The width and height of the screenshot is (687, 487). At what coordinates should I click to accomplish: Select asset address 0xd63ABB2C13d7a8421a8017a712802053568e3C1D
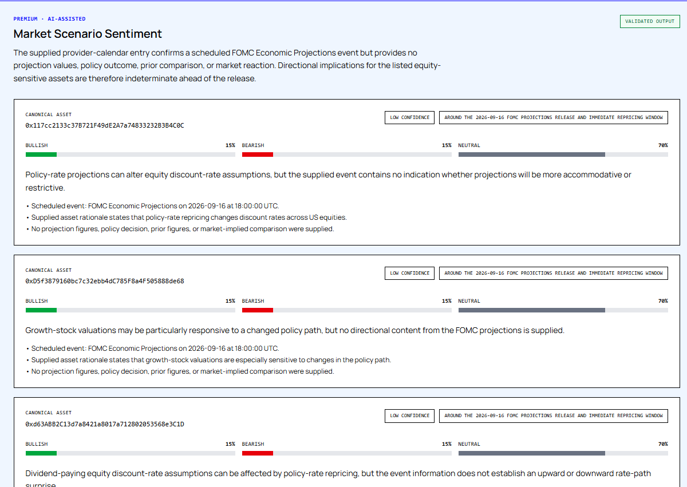(x=105, y=424)
